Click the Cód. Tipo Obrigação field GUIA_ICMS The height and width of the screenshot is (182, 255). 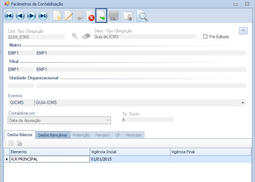(36, 37)
